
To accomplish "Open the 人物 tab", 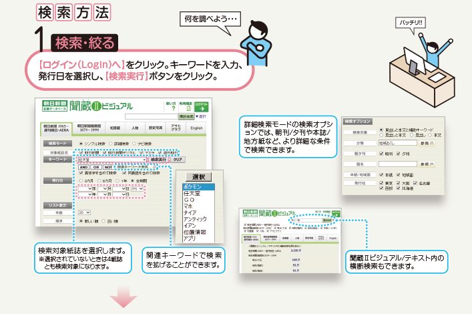I will click(x=135, y=128).
